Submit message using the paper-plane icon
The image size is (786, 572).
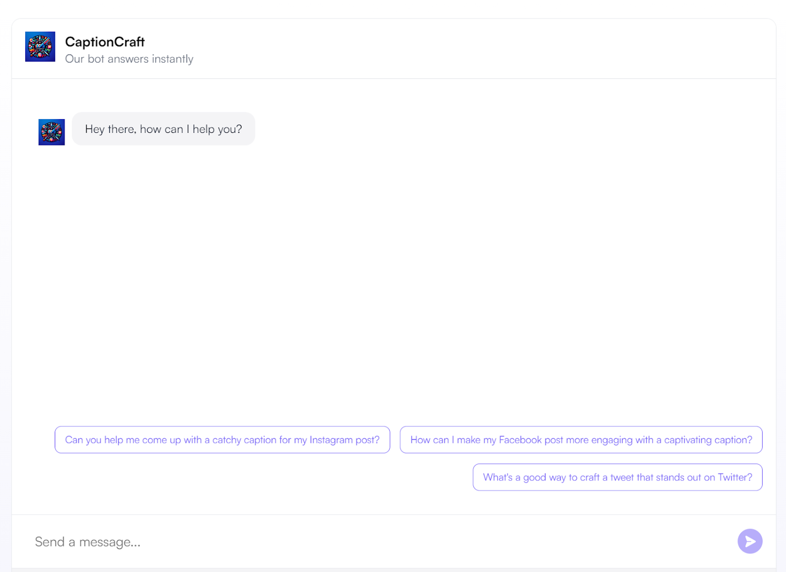(749, 541)
